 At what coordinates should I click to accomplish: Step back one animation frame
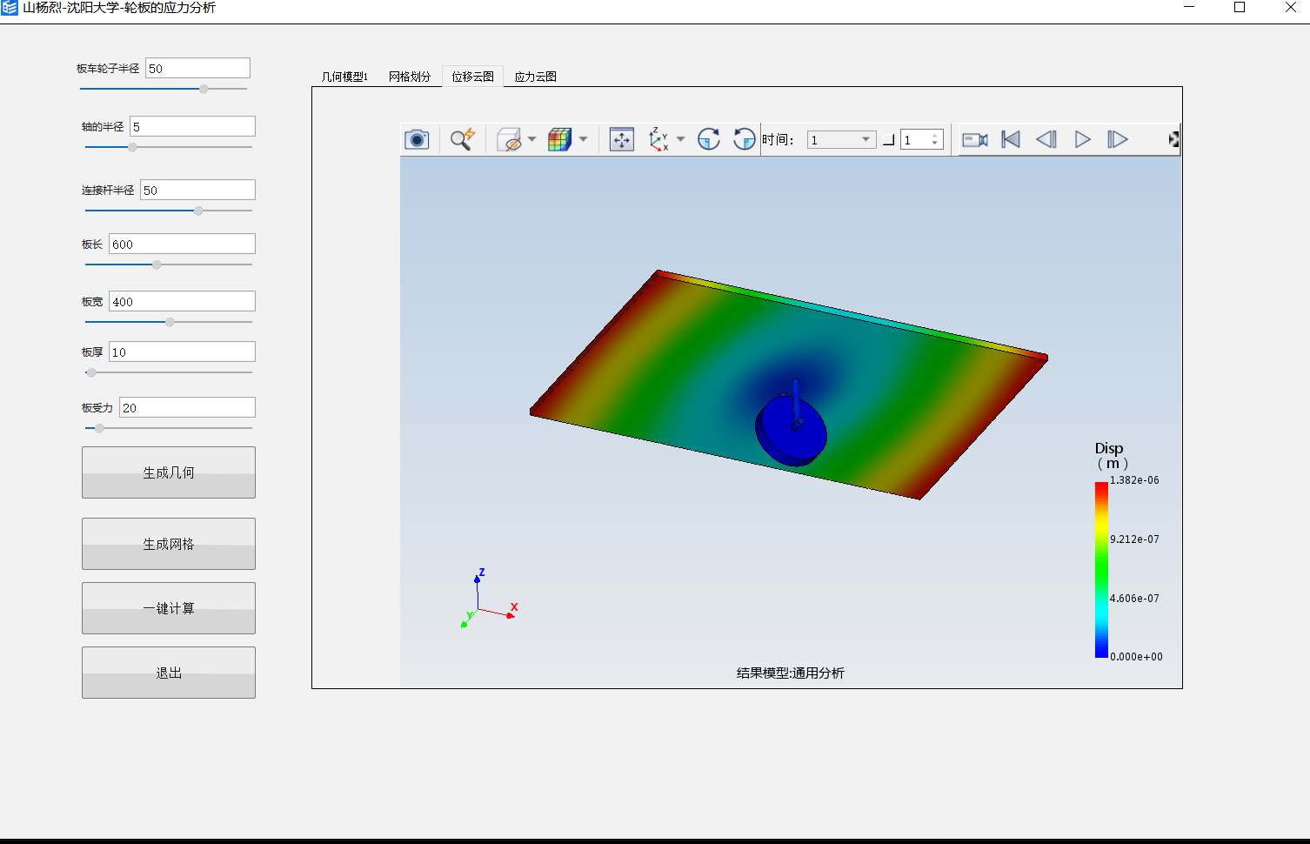point(1046,139)
